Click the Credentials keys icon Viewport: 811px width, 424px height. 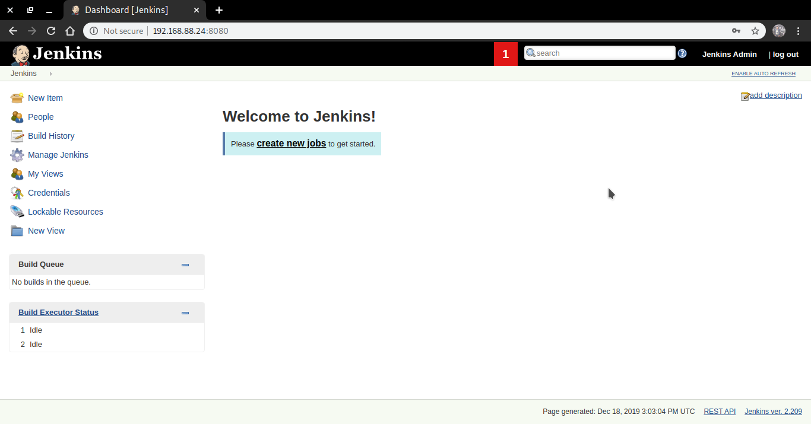(17, 193)
